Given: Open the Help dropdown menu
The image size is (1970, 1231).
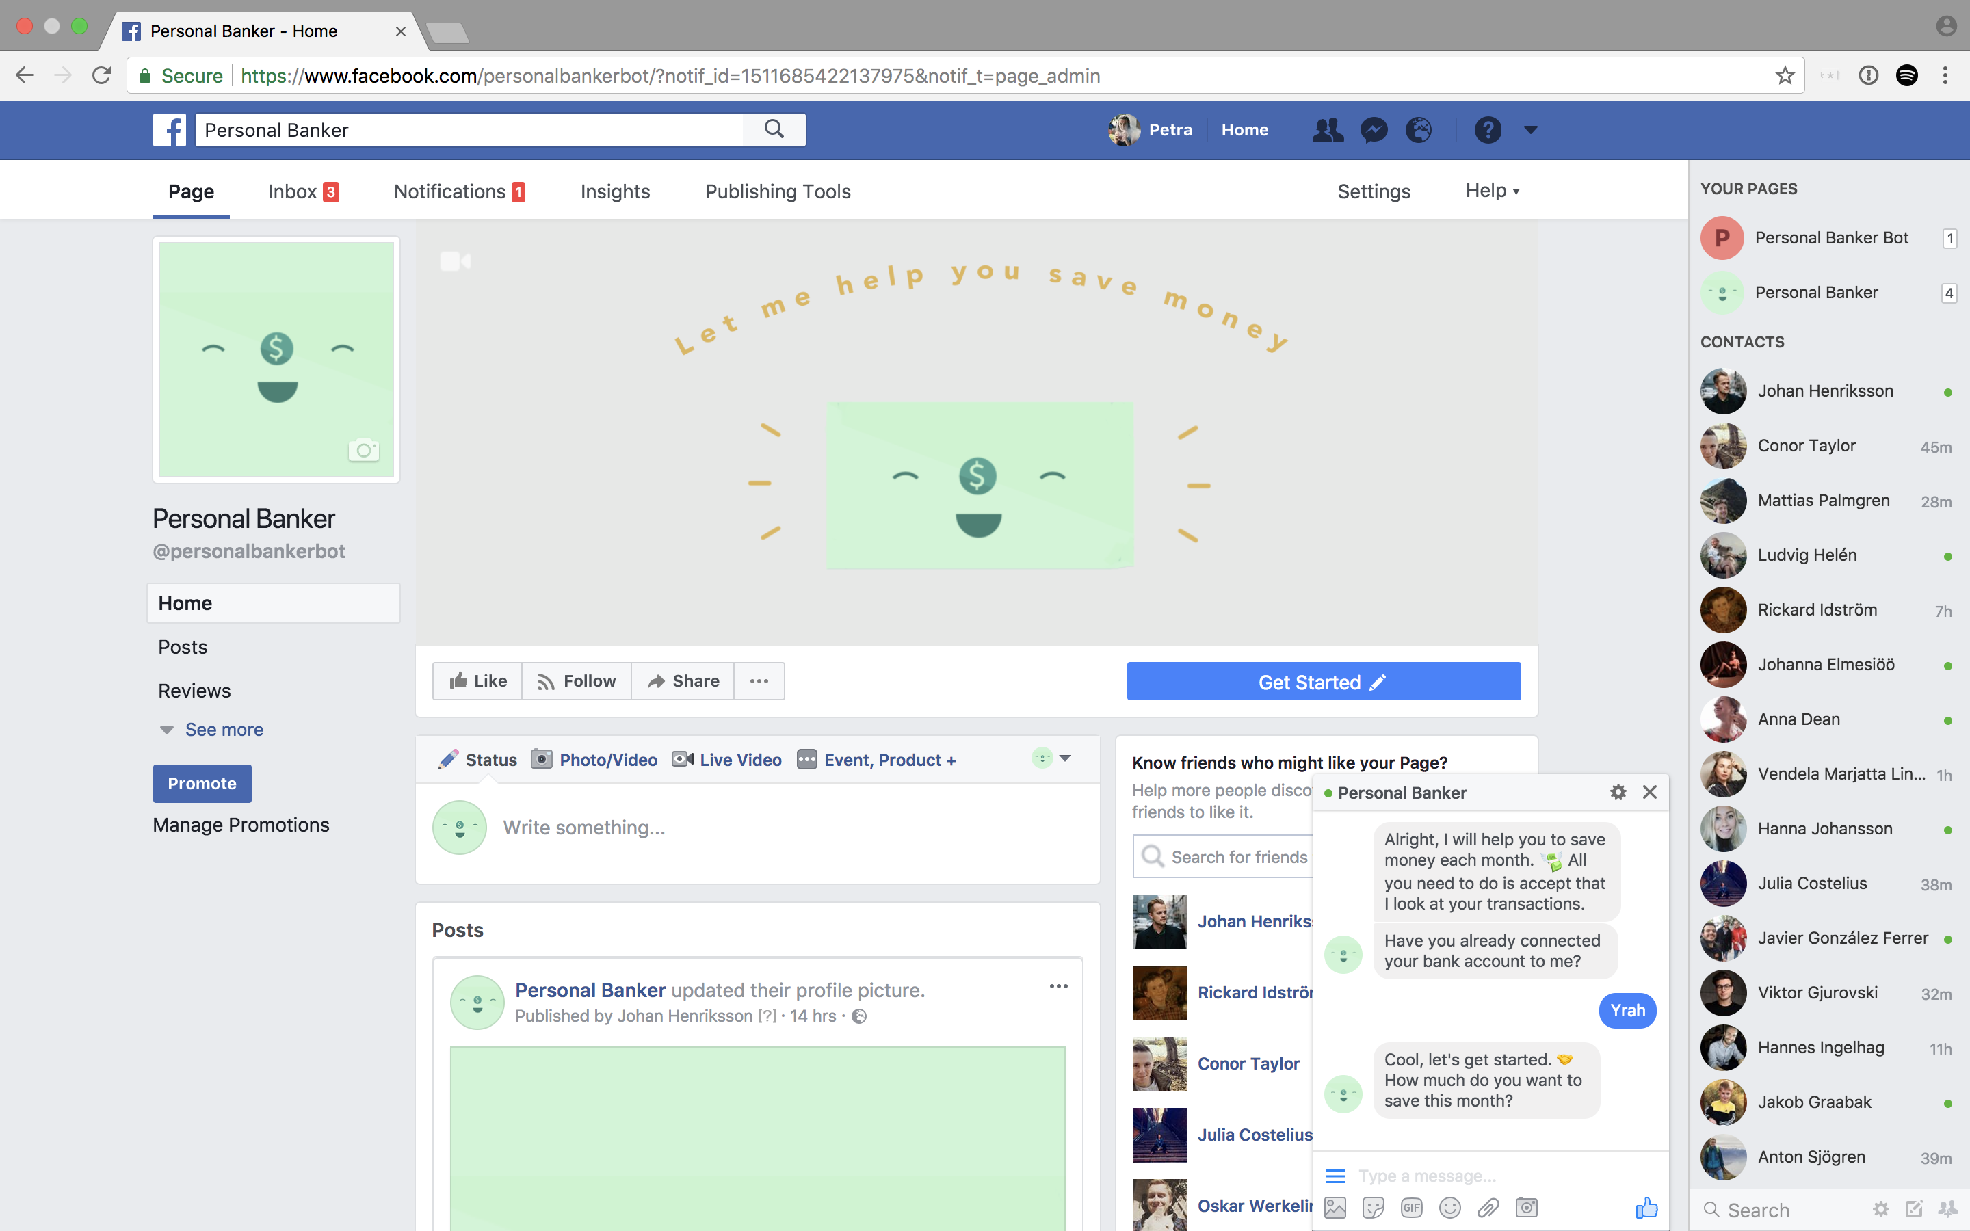Looking at the screenshot, I should click(1492, 191).
